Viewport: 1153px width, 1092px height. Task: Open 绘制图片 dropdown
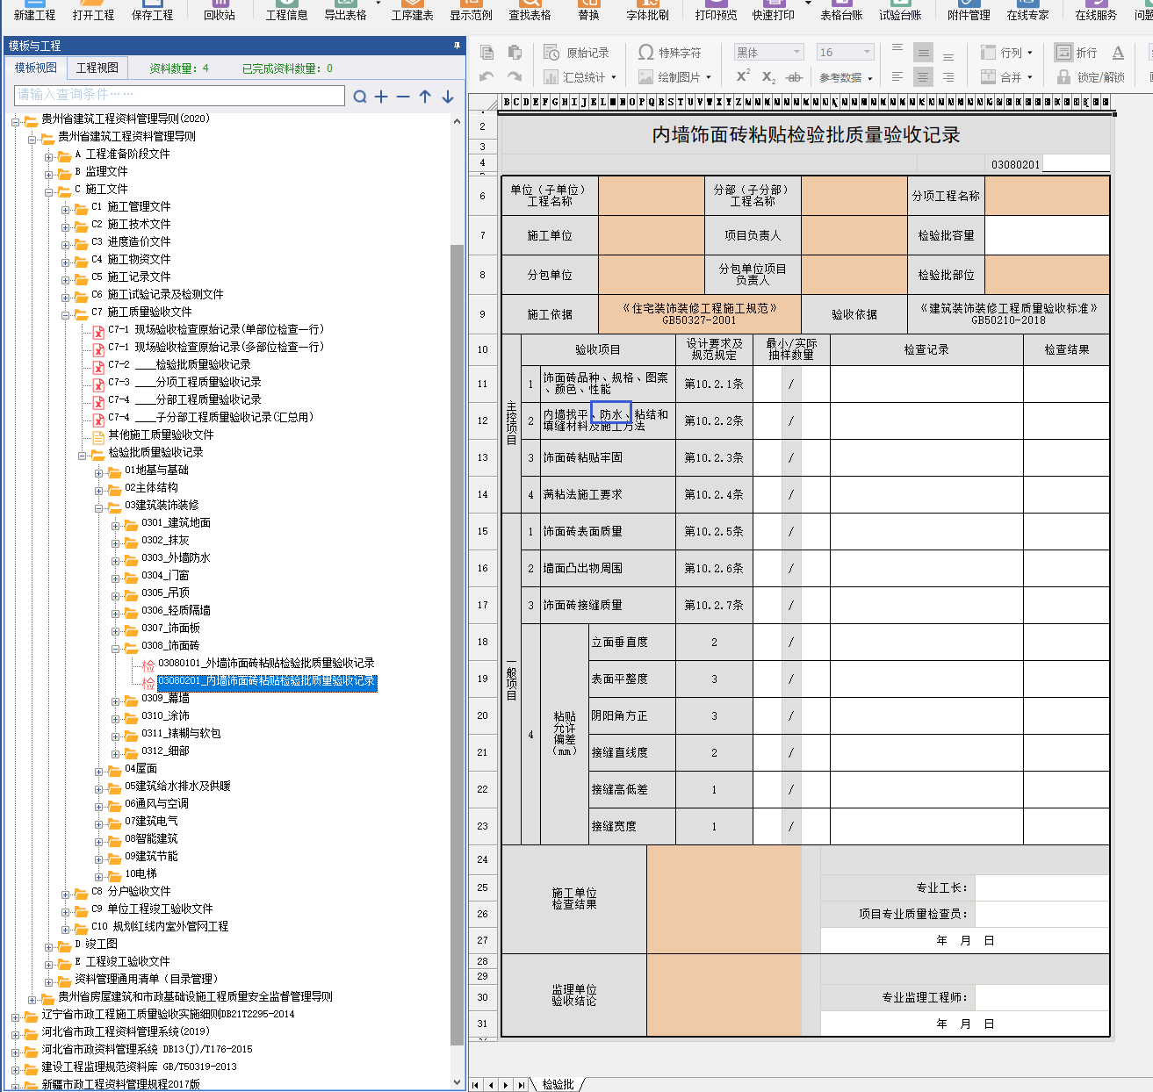(674, 77)
